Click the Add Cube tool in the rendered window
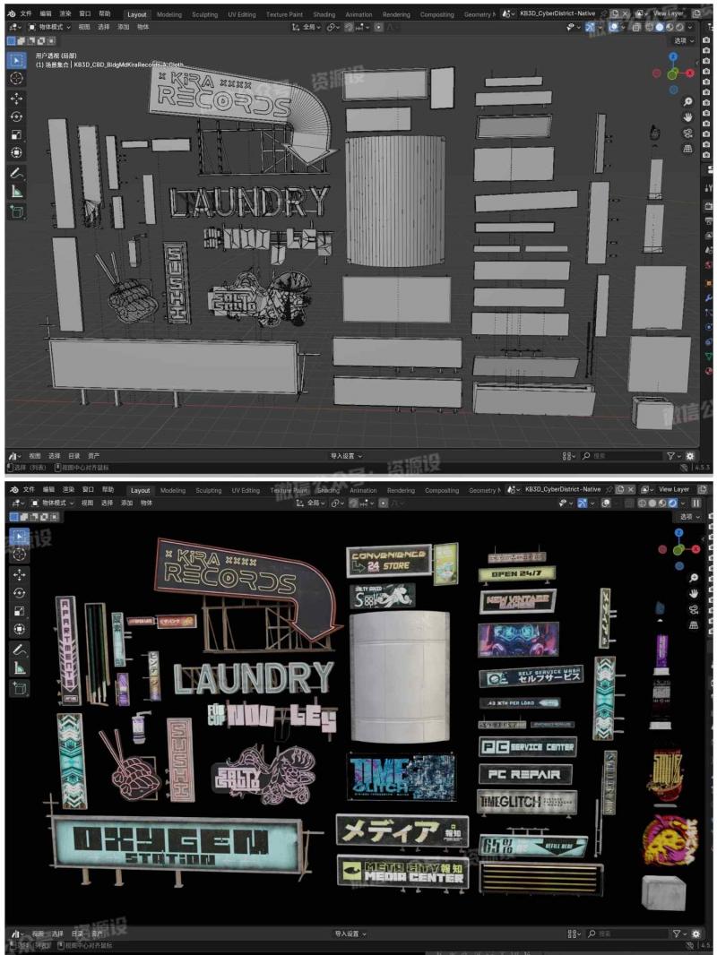Viewport: 717px width, 955px height. [x=16, y=688]
